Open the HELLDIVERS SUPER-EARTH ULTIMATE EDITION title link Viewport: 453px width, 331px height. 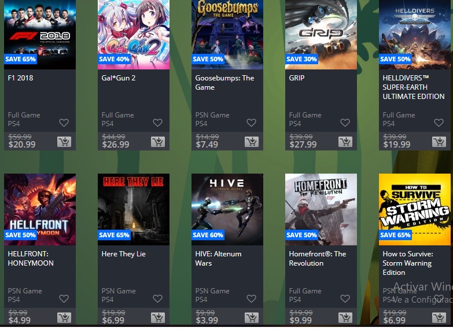pyautogui.click(x=414, y=87)
